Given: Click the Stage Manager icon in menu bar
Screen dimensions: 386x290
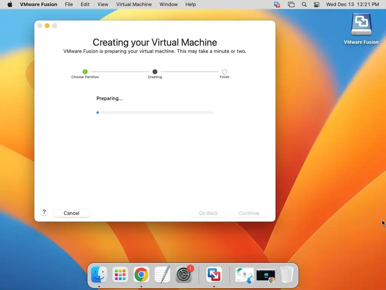Looking at the screenshot, I should click(291, 5).
